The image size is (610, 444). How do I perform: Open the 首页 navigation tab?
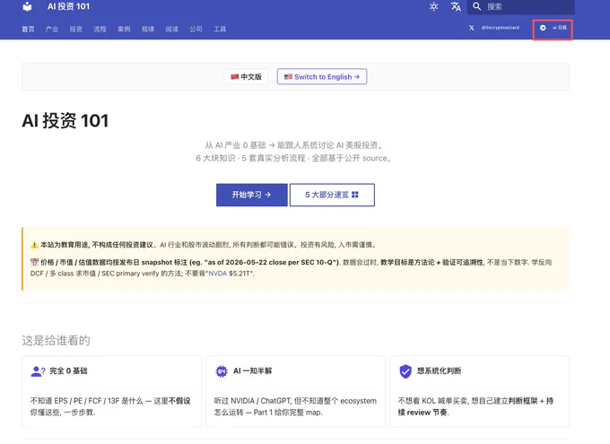pyautogui.click(x=28, y=30)
